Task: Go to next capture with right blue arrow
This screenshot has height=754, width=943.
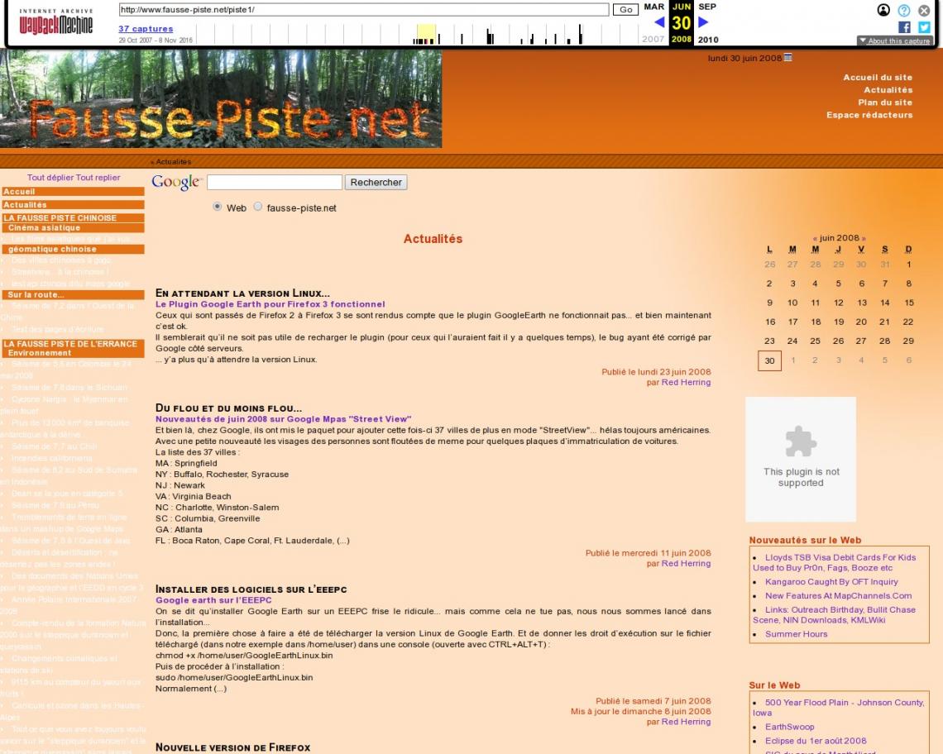Action: pos(703,22)
